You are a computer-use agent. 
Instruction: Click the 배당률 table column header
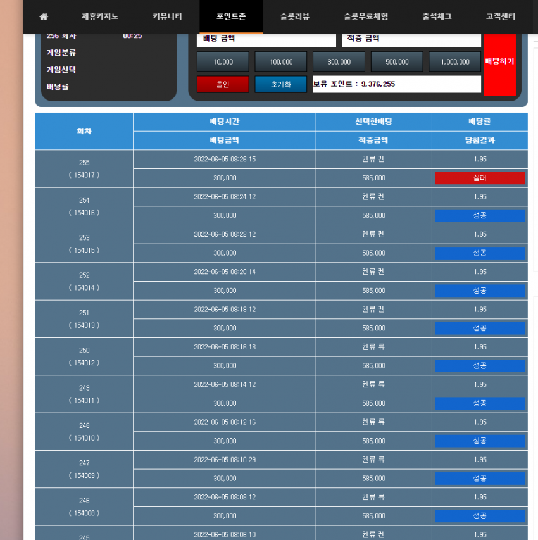pyautogui.click(x=480, y=122)
